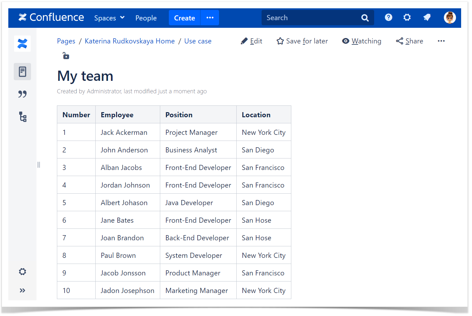Click the Help question mark icon
Screen dimensions: 472x316
point(388,18)
